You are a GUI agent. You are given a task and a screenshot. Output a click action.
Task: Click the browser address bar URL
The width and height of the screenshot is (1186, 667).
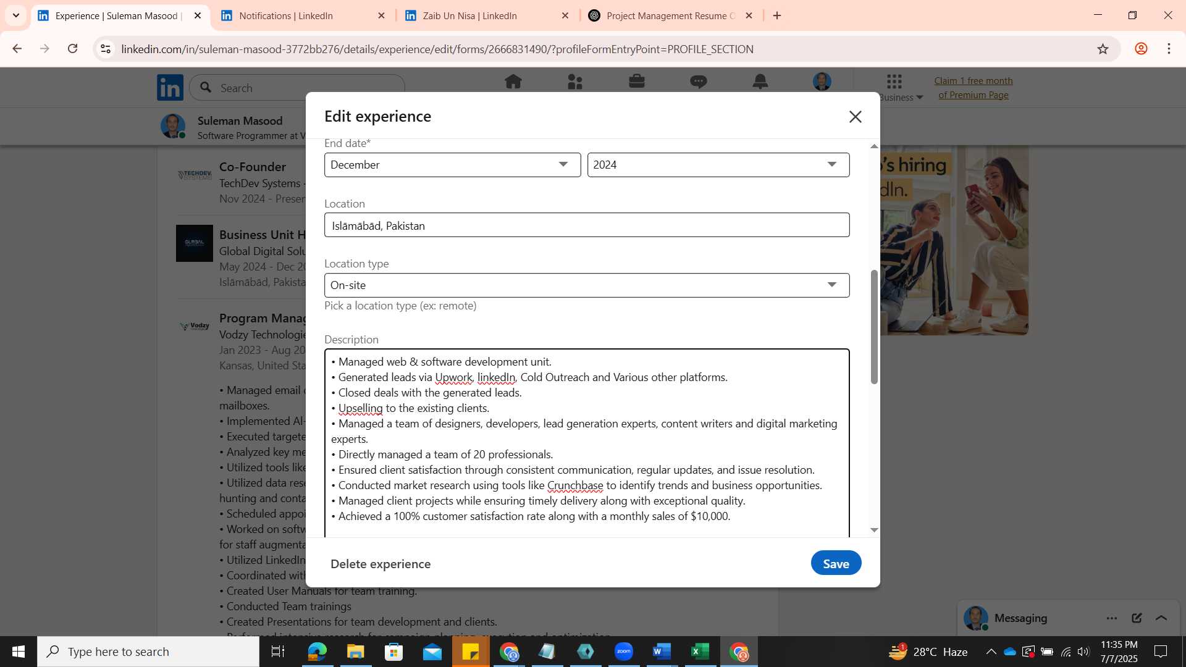437,49
